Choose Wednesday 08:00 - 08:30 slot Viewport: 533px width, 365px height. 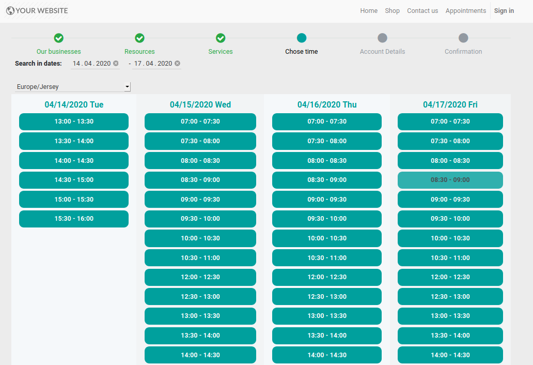(x=200, y=161)
